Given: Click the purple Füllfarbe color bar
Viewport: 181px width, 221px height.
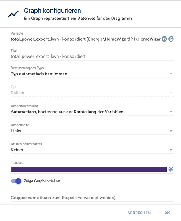Looking at the screenshot, I should pyautogui.click(x=89, y=169).
